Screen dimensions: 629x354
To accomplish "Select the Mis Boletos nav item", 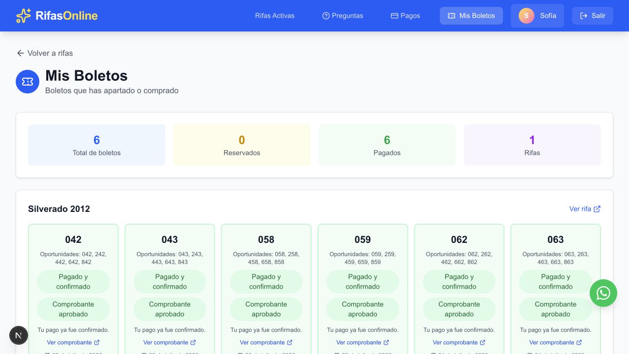I will (471, 16).
